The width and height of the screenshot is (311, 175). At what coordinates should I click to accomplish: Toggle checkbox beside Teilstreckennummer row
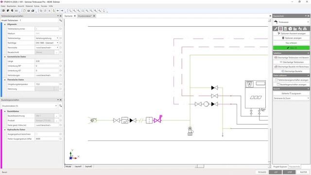click(61, 29)
